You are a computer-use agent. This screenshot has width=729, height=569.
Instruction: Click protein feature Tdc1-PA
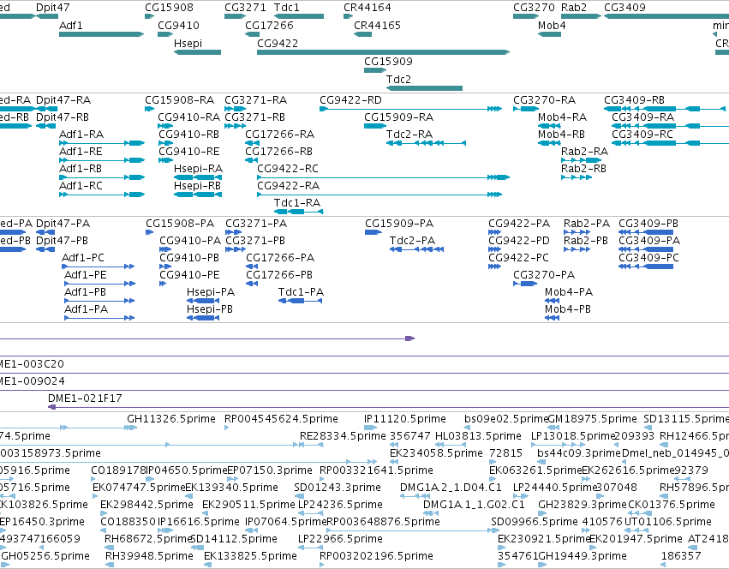click(x=300, y=301)
